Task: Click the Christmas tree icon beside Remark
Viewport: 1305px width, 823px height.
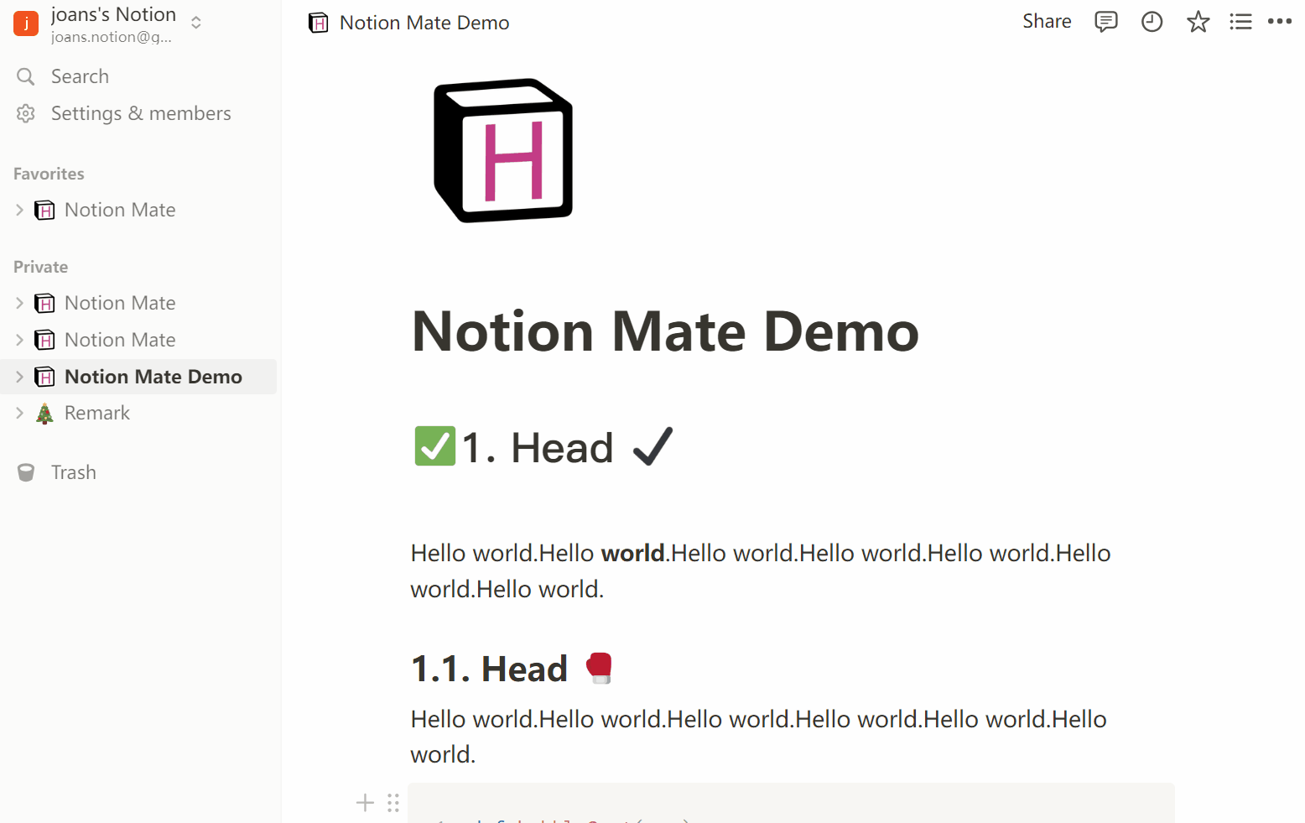Action: (45, 413)
